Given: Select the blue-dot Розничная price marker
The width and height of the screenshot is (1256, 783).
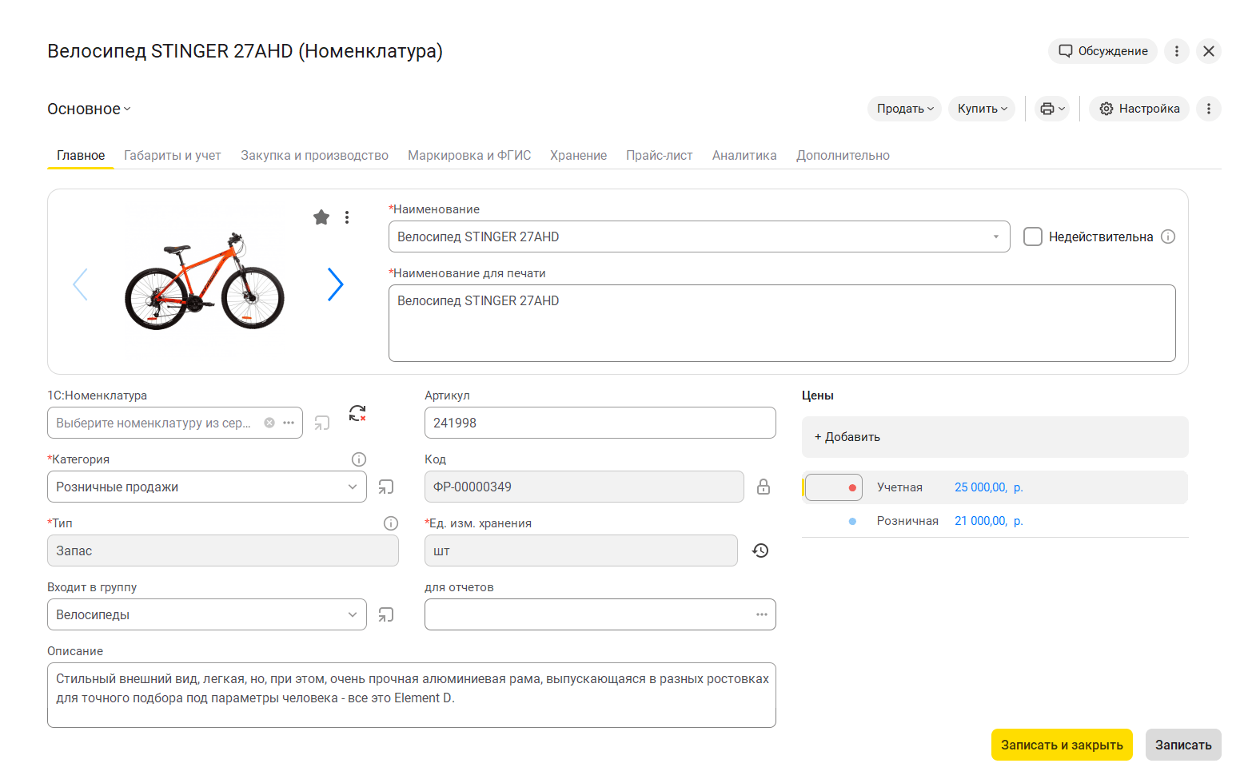Looking at the screenshot, I should click(852, 521).
